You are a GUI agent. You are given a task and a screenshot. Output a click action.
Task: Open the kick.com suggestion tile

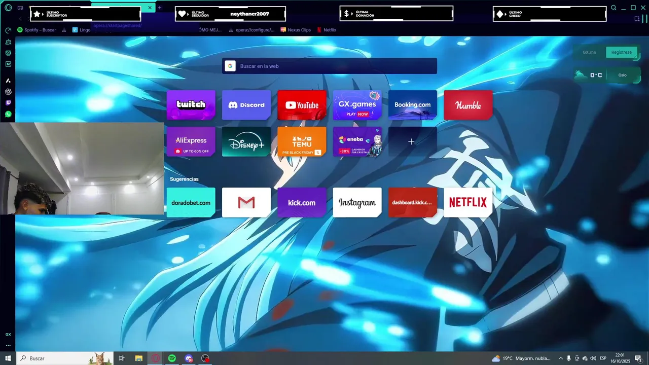pos(302,202)
